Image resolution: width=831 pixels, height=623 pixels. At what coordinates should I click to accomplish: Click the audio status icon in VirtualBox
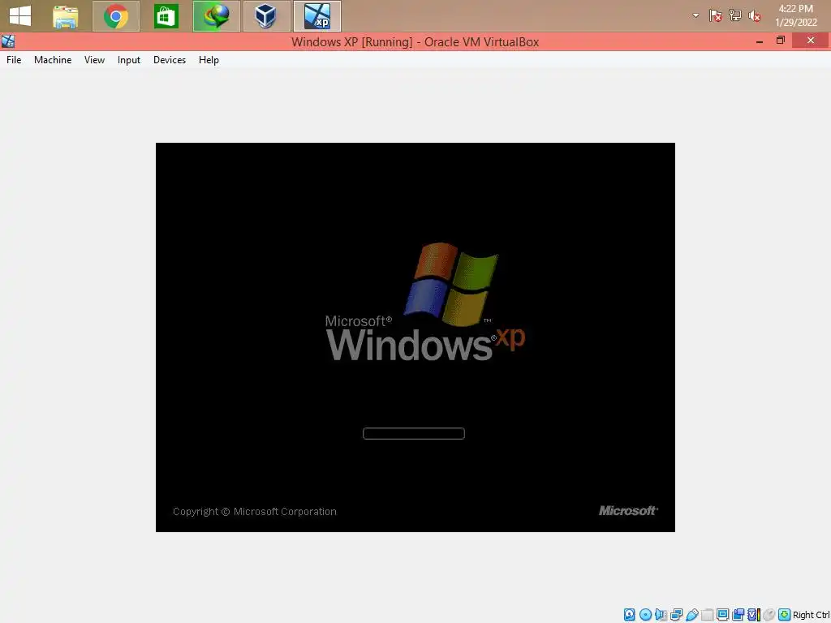click(x=661, y=615)
